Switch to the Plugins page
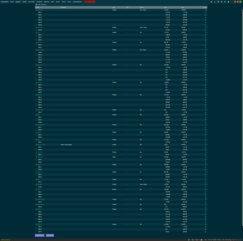The height and width of the screenshot is (241, 243). click(x=39, y=2)
